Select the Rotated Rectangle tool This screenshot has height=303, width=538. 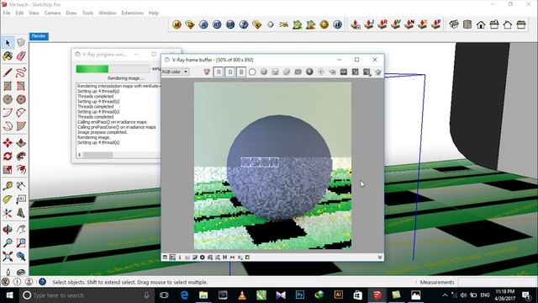[21, 86]
